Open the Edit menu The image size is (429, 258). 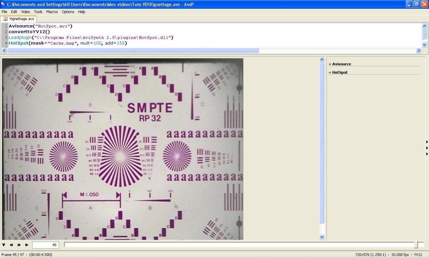coord(14,12)
